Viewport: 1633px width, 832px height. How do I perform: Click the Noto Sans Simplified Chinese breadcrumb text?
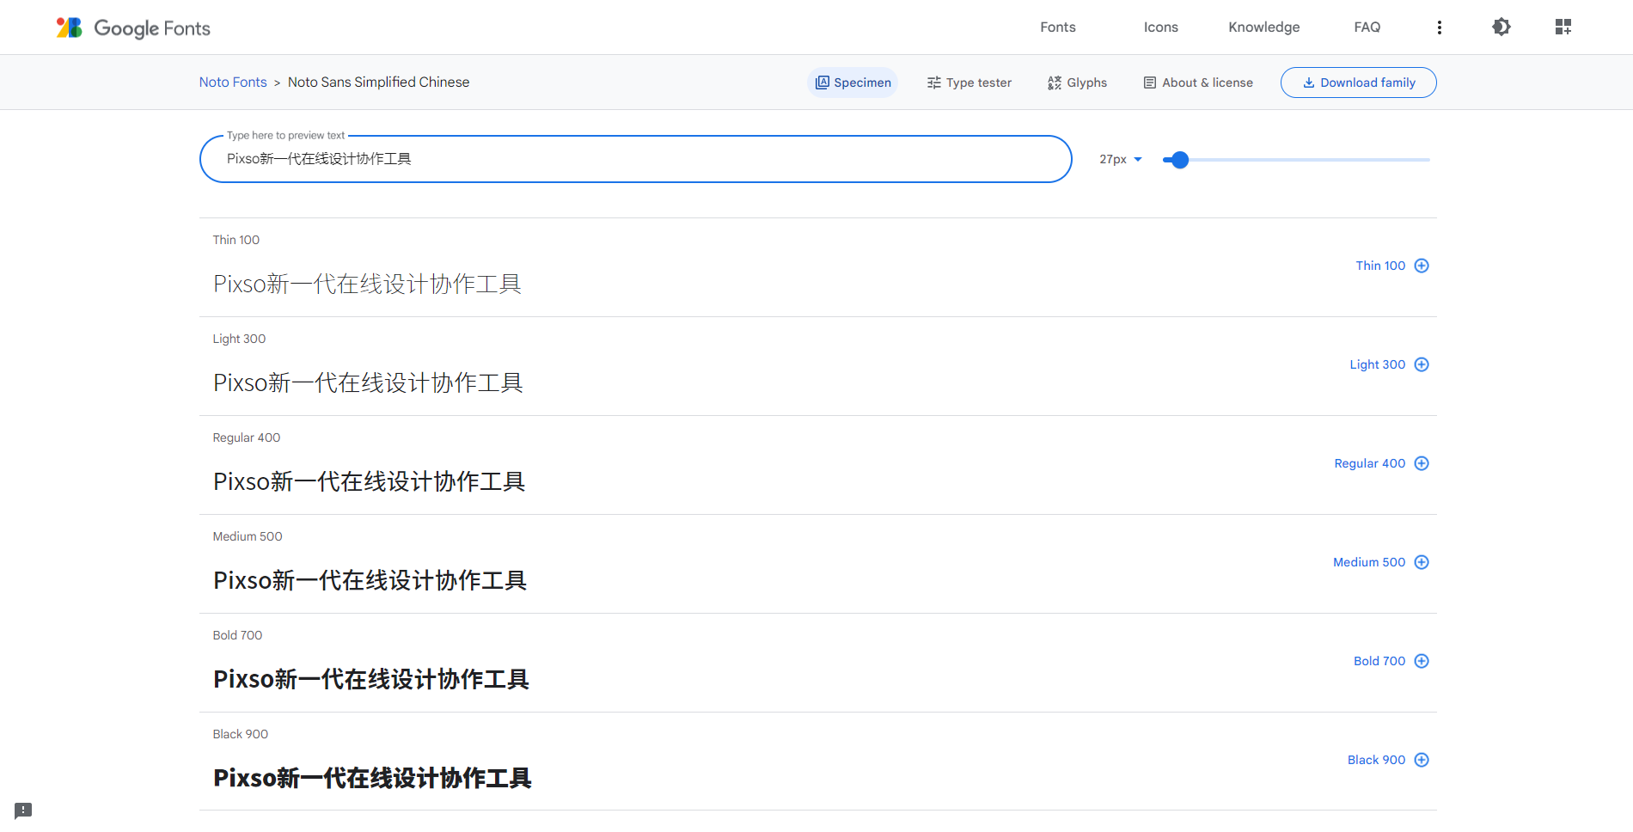(x=379, y=82)
